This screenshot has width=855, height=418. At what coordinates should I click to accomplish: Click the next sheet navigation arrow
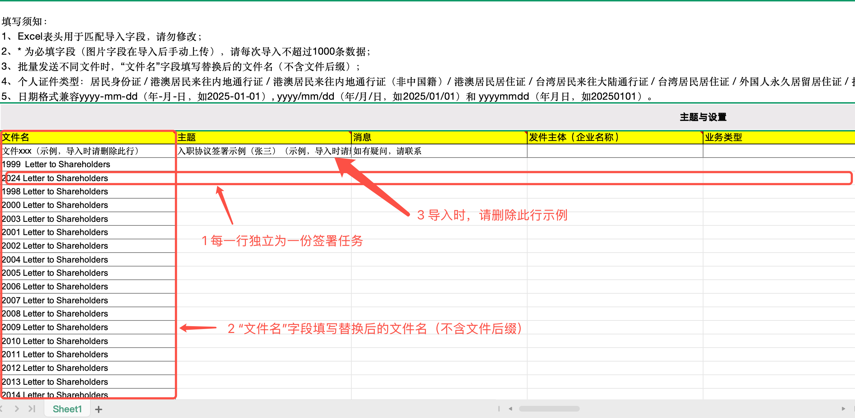17,409
